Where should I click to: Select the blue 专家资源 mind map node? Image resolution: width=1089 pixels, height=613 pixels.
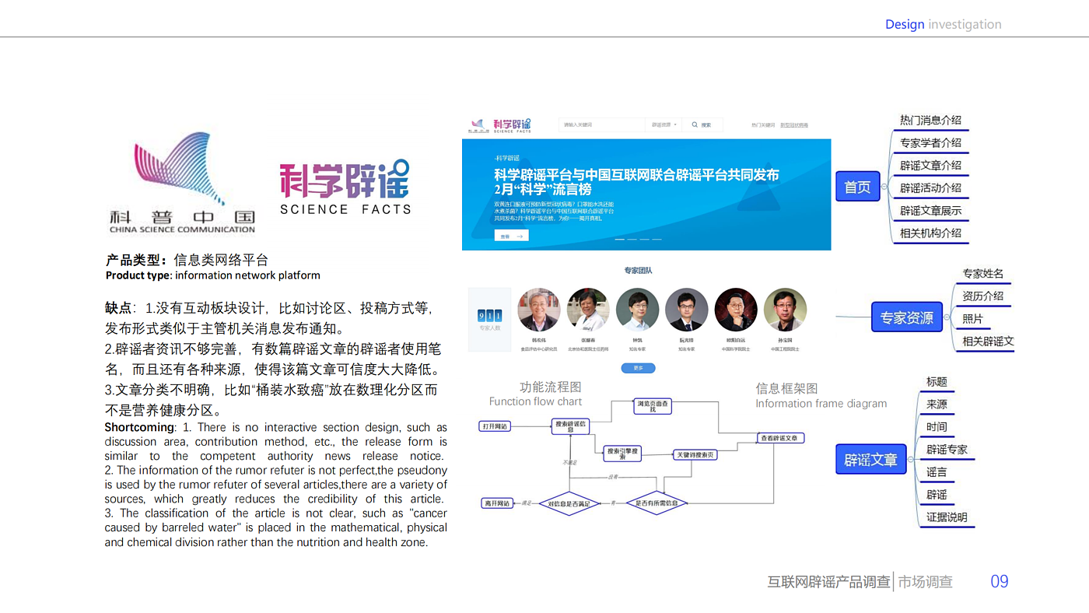906,317
